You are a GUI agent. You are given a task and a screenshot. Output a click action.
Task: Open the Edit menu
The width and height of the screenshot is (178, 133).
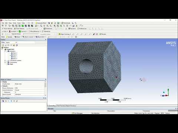[6, 23]
